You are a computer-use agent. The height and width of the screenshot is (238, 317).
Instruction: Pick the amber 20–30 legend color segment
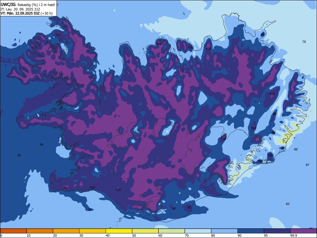click(66, 231)
